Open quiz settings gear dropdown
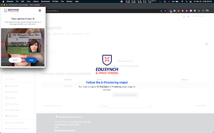 point(207,44)
